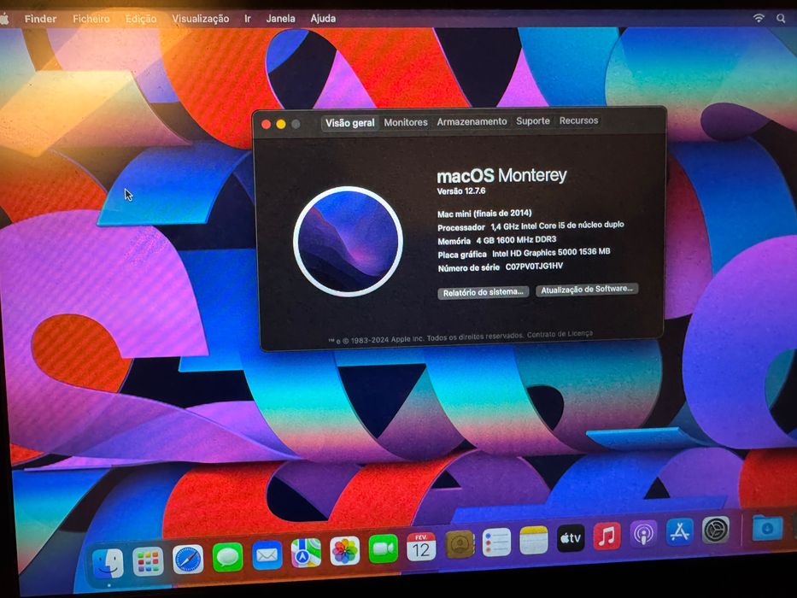Click the Wi-Fi status icon
This screenshot has height=598, width=797.
click(x=759, y=18)
